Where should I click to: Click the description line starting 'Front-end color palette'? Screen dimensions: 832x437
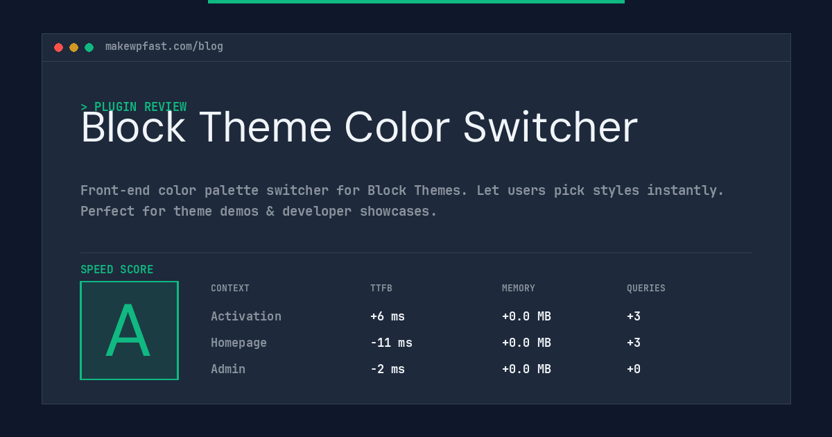click(402, 190)
